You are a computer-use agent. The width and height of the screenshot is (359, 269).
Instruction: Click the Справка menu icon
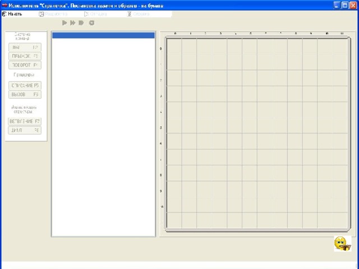pyautogui.click(x=130, y=14)
